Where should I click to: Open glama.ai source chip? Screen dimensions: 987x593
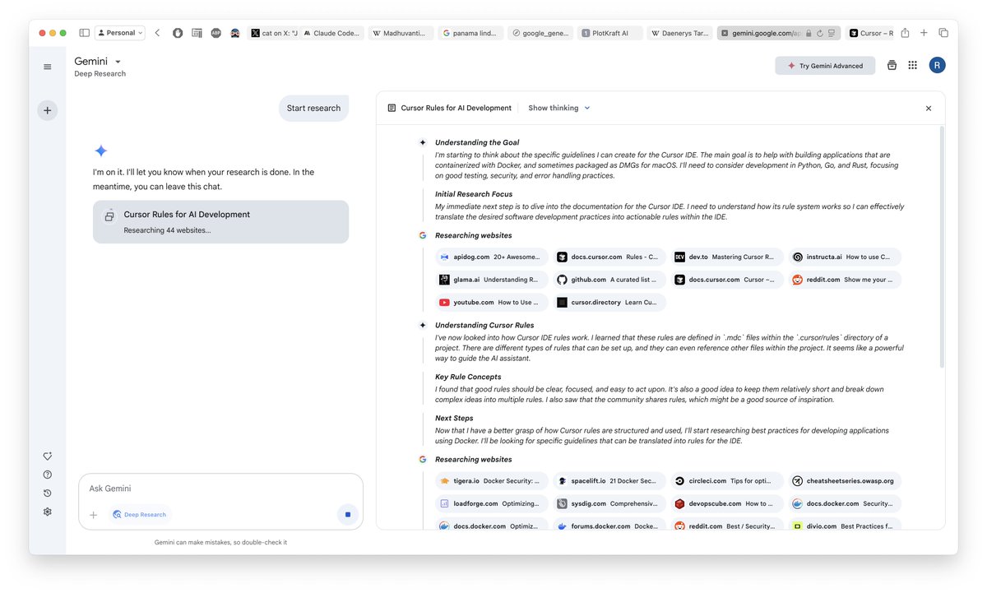click(491, 280)
